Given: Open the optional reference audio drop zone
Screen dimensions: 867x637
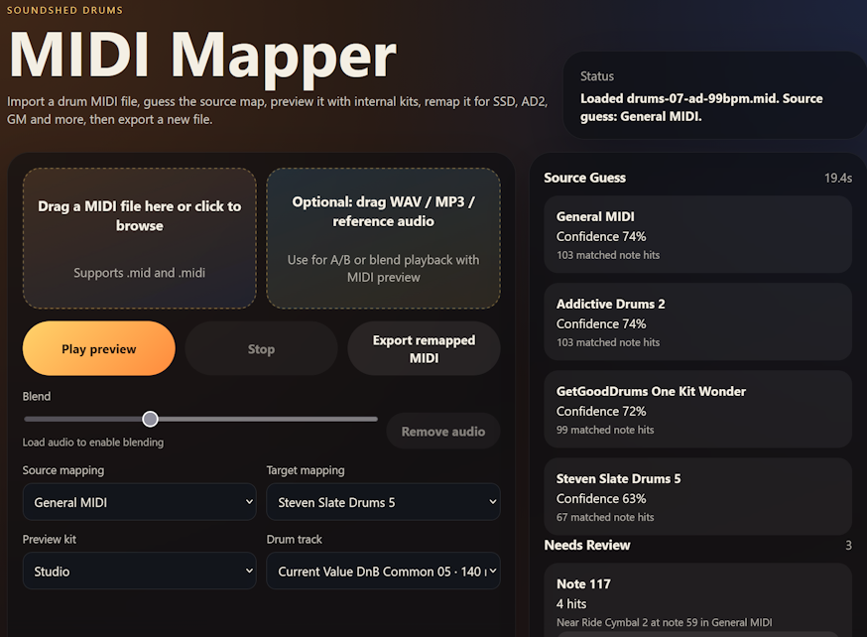Looking at the screenshot, I should click(x=383, y=238).
